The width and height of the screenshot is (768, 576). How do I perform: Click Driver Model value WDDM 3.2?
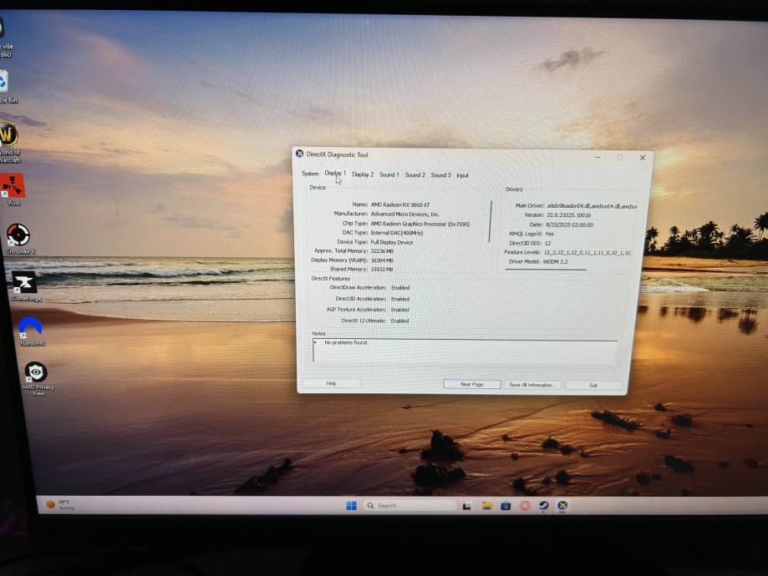555,262
